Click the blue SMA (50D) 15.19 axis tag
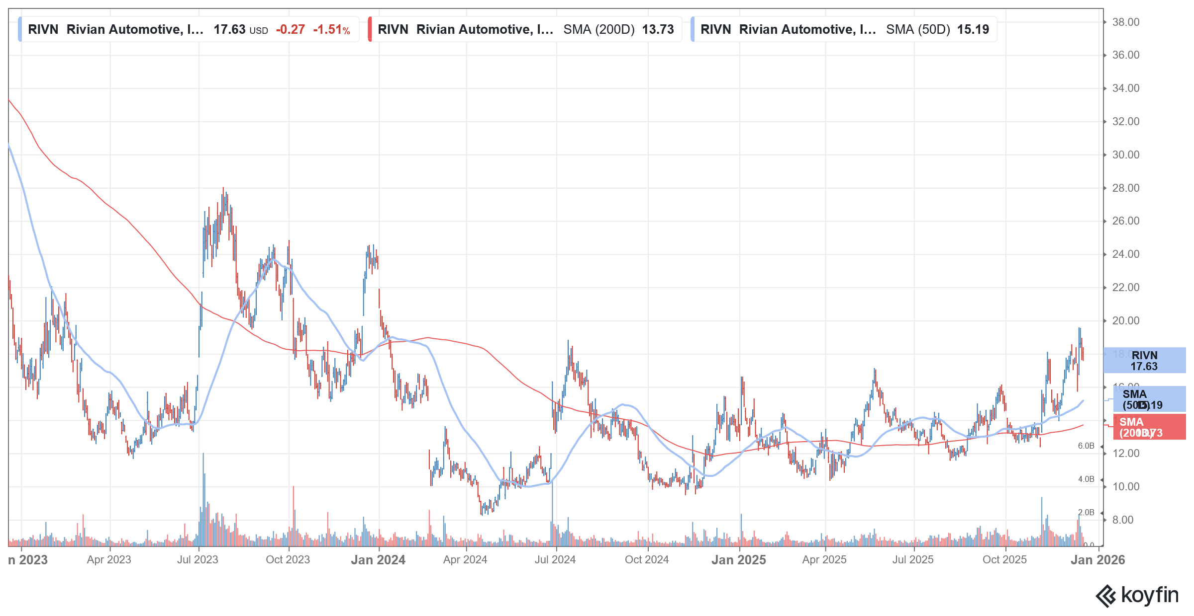The width and height of the screenshot is (1194, 616). (x=1149, y=399)
